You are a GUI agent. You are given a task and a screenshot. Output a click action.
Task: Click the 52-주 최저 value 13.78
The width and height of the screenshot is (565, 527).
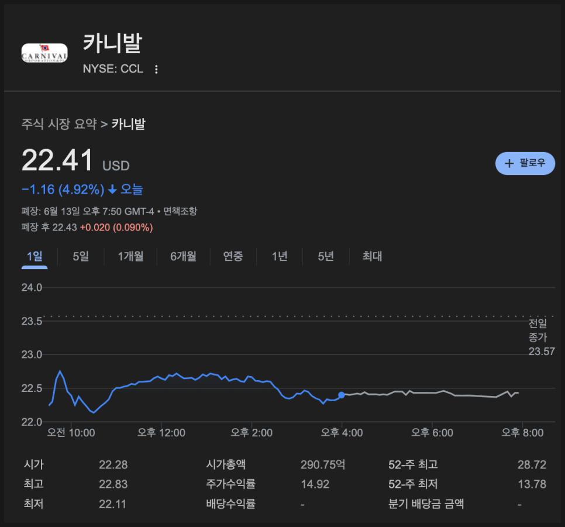[x=532, y=484]
